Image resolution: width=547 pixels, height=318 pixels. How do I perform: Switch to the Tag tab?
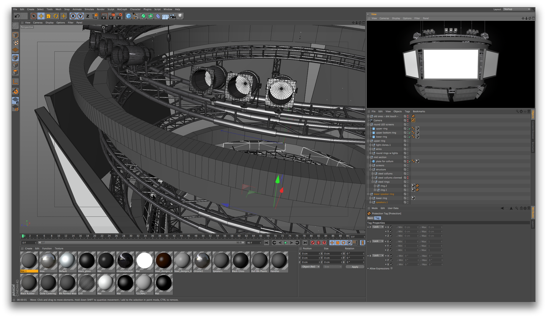(x=377, y=218)
